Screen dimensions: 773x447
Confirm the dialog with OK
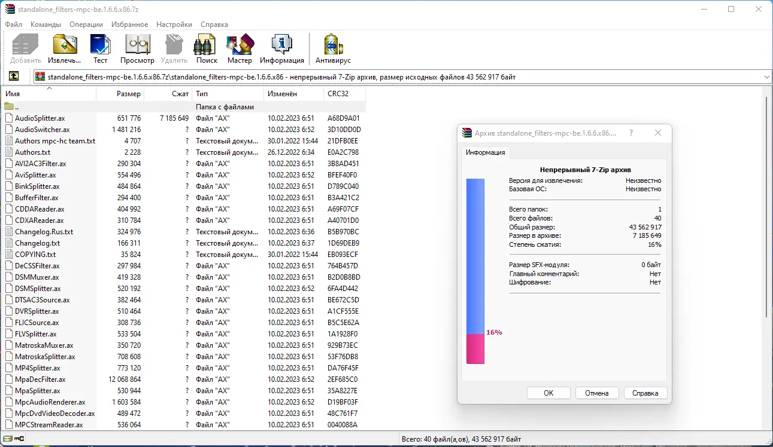click(x=548, y=393)
